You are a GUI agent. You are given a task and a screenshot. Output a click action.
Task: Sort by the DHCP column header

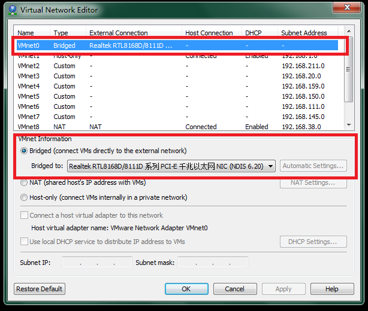260,33
